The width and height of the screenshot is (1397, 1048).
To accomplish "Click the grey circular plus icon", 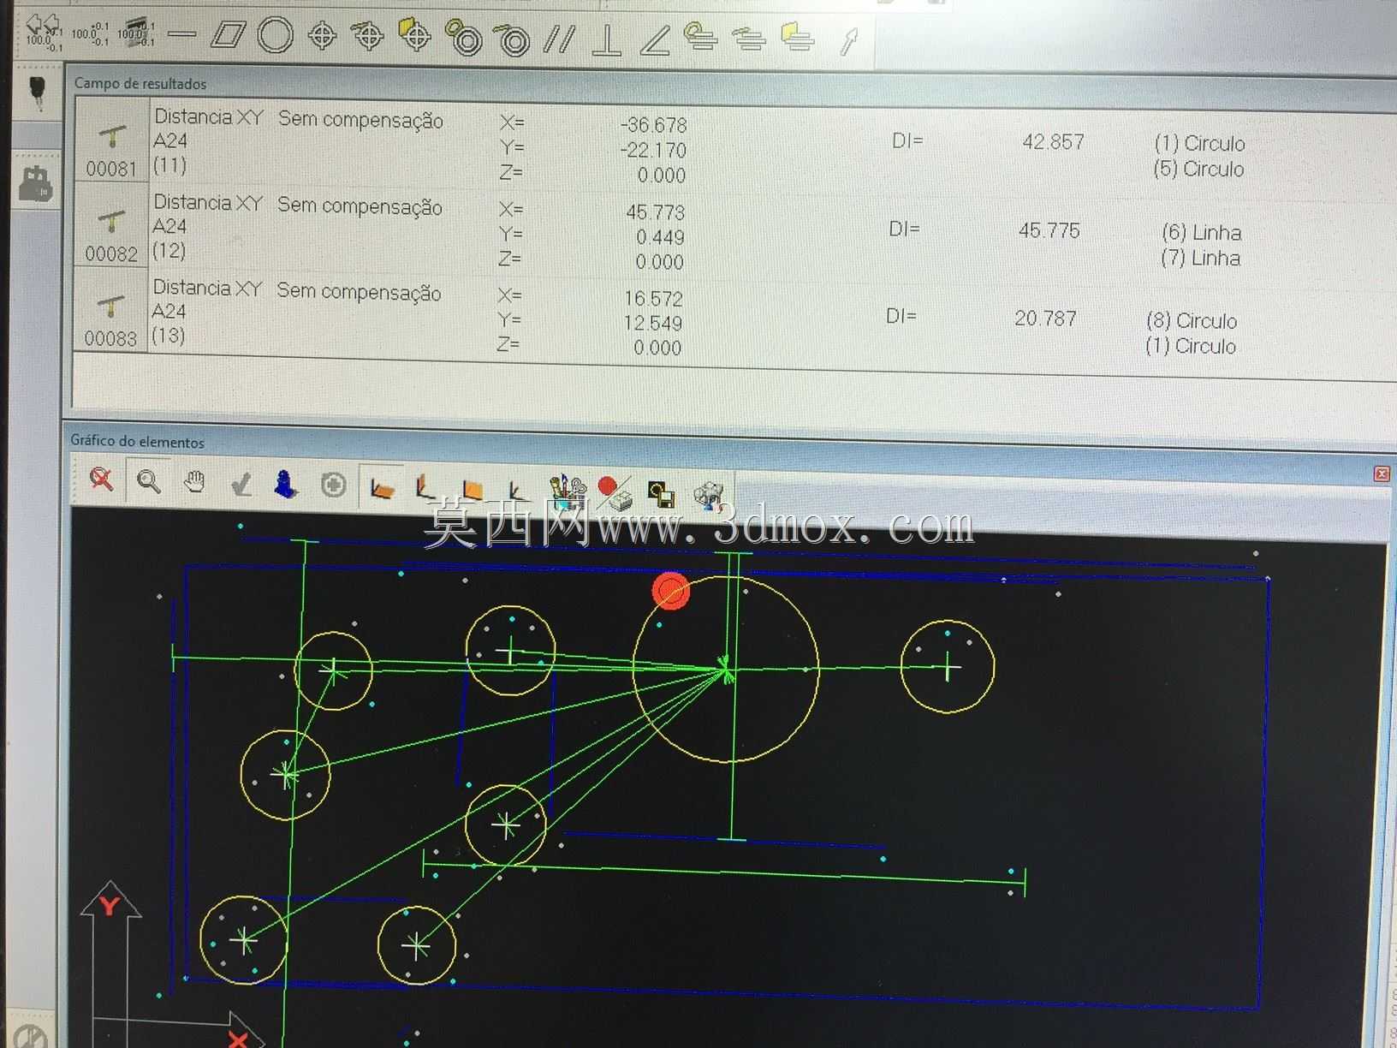I will [333, 485].
